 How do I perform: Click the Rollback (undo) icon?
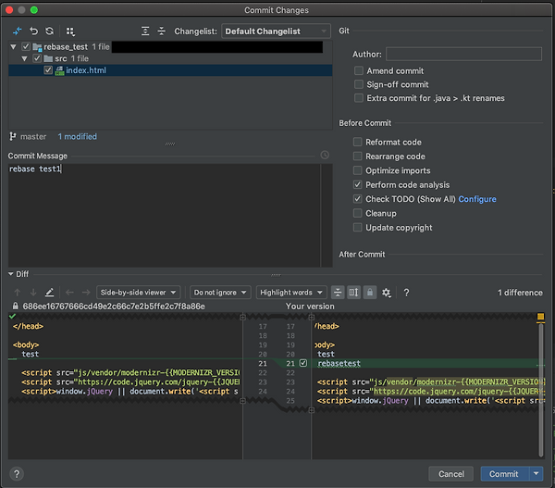coord(33,31)
